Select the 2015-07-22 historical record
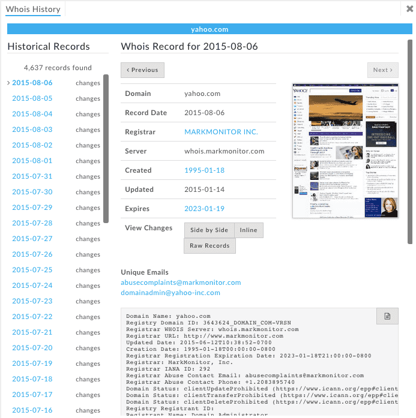416x418 pixels. coord(32,317)
